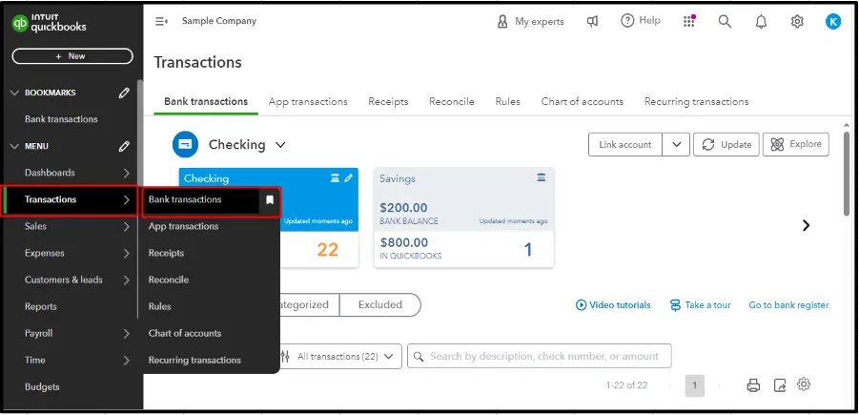This screenshot has width=859, height=415.
Task: Open the settings gear in header
Action: (797, 21)
